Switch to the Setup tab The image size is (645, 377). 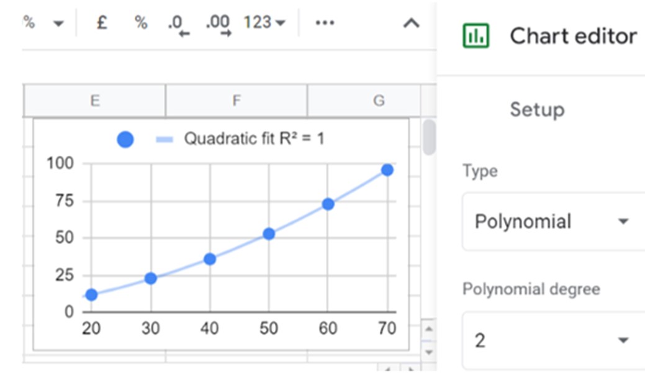pos(537,110)
